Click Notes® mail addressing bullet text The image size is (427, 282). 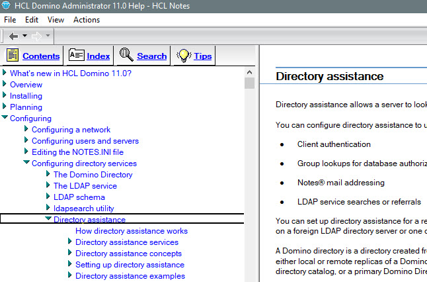(341, 183)
